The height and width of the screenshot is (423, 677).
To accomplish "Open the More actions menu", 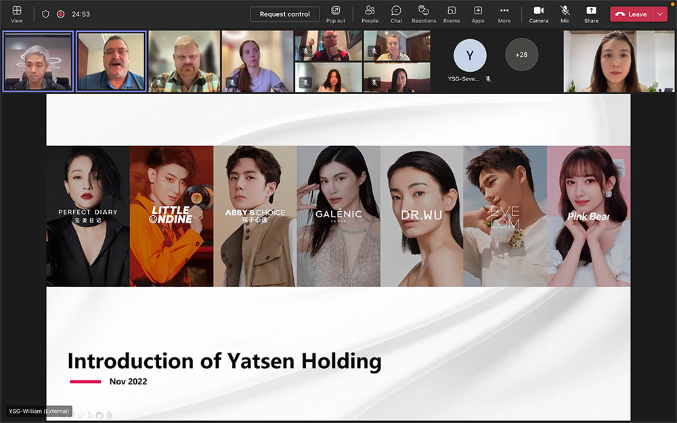I will [x=504, y=14].
